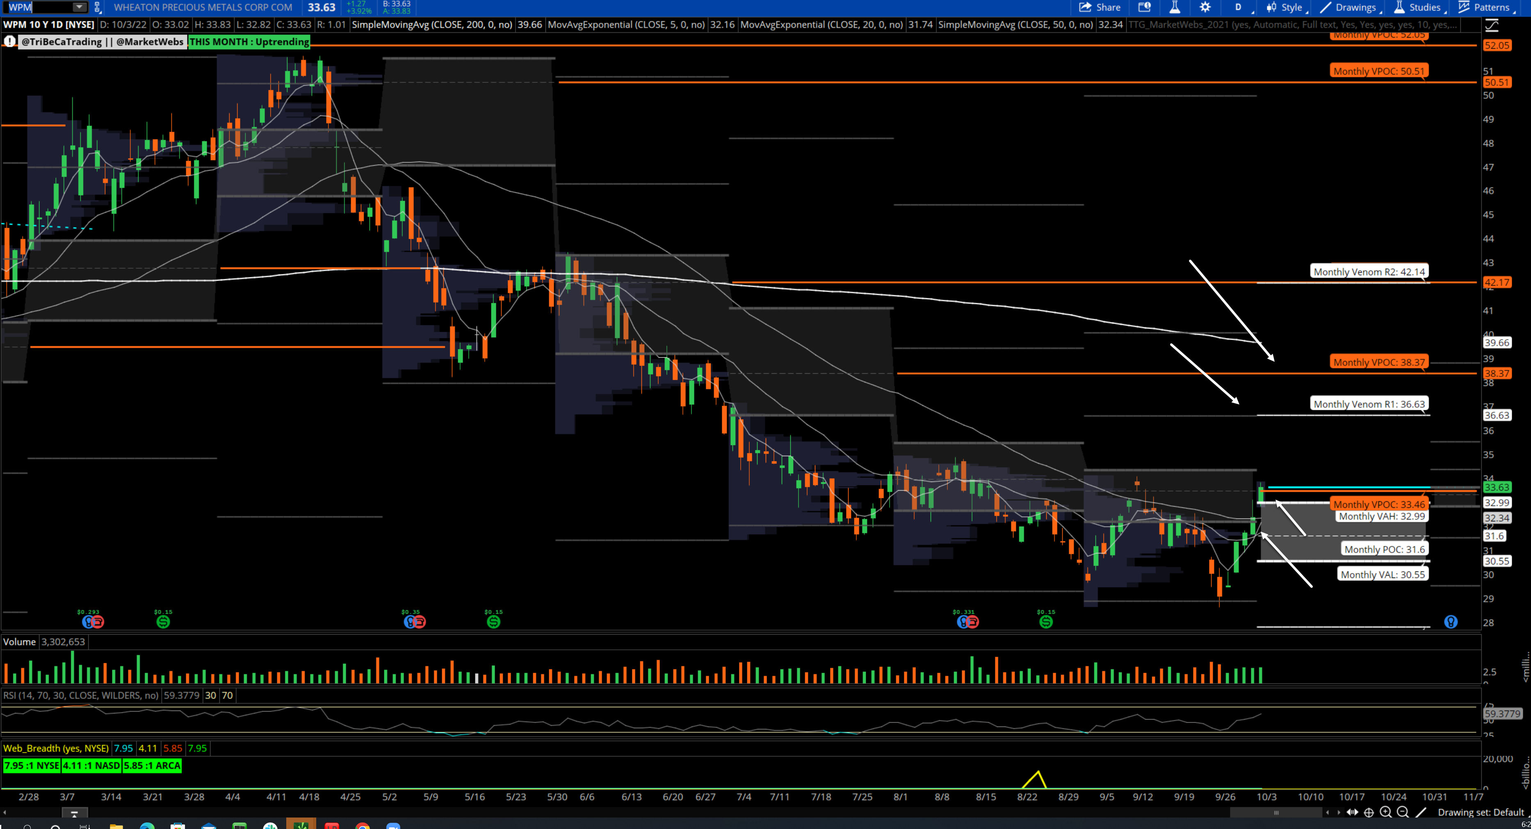This screenshot has height=829, width=1531.
Task: Click the blue lightbulb event icon on right
Action: point(1451,621)
